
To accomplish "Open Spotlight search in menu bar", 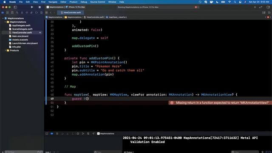I will click(x=235, y=2).
